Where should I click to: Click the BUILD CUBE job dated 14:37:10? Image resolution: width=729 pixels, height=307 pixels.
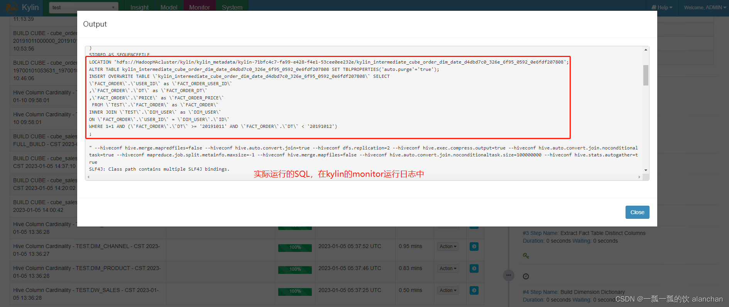point(45,162)
